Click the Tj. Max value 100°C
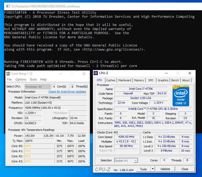The height and width of the screenshot is (177, 202). pyautogui.click(x=39, y=141)
